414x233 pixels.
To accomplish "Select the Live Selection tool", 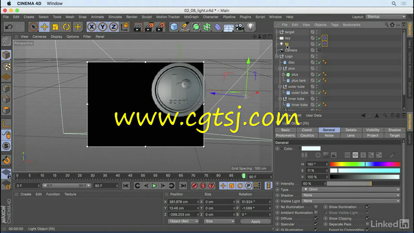I will click(x=33, y=27).
